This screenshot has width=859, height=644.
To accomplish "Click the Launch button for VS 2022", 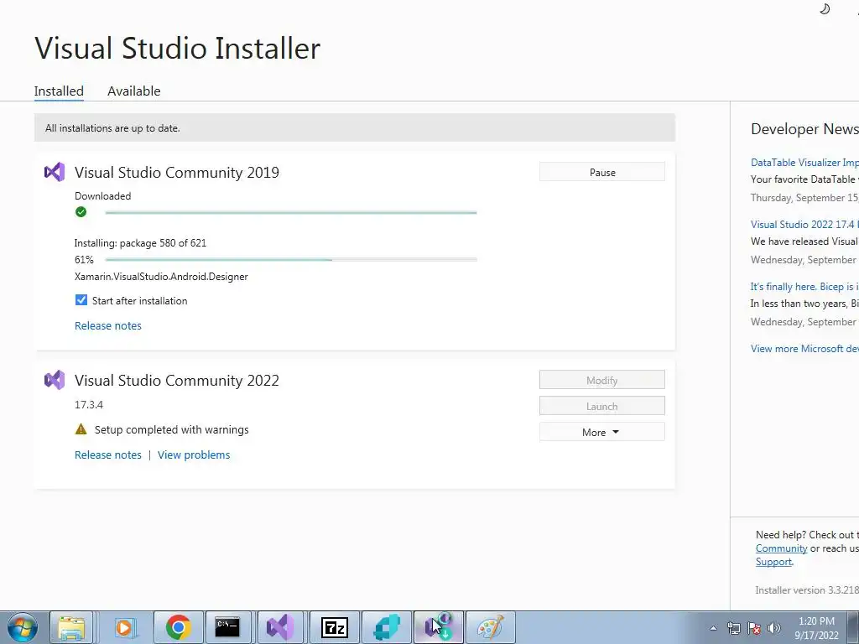I will point(602,407).
